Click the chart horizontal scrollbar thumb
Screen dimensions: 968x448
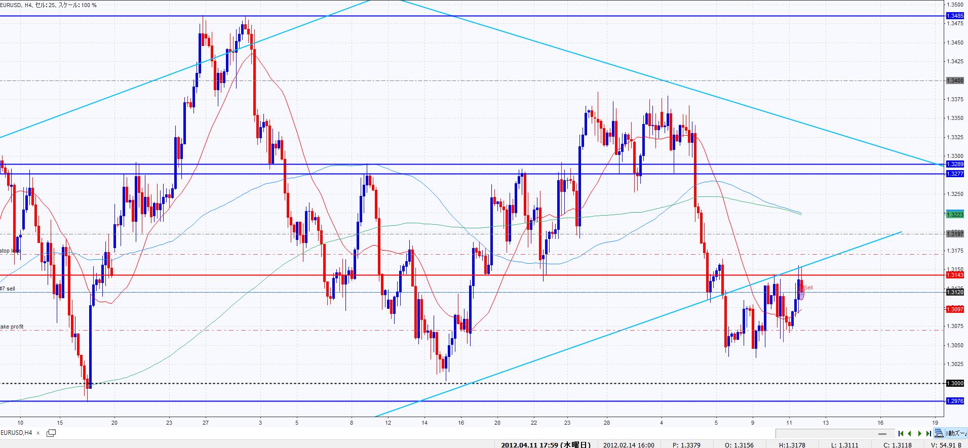(x=882, y=434)
